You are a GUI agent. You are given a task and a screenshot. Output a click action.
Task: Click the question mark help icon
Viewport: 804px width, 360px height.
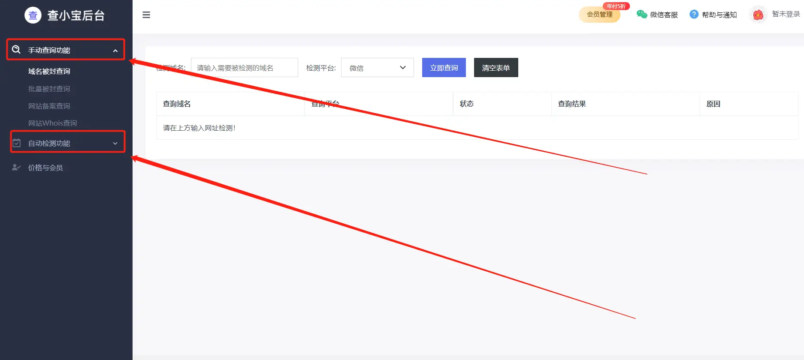[x=694, y=14]
